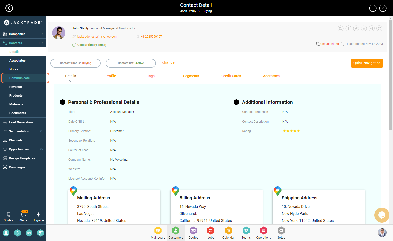Open Design Templates in sidebar
This screenshot has width=393, height=241.
23,158
